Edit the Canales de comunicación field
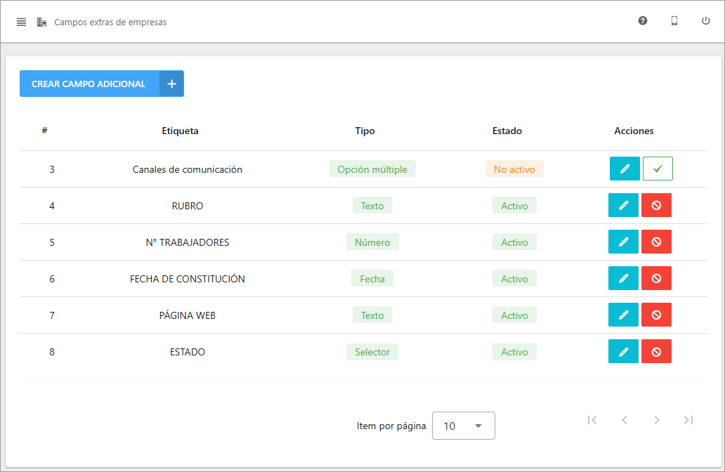This screenshot has width=725, height=472. (x=625, y=169)
